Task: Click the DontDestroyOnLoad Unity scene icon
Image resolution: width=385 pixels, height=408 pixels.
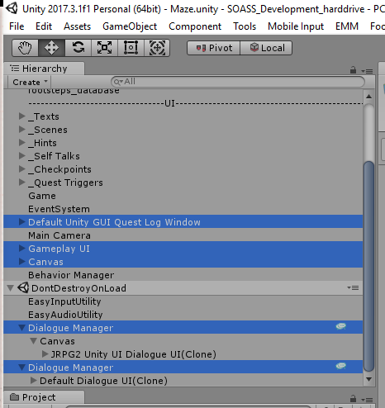Action: click(23, 287)
